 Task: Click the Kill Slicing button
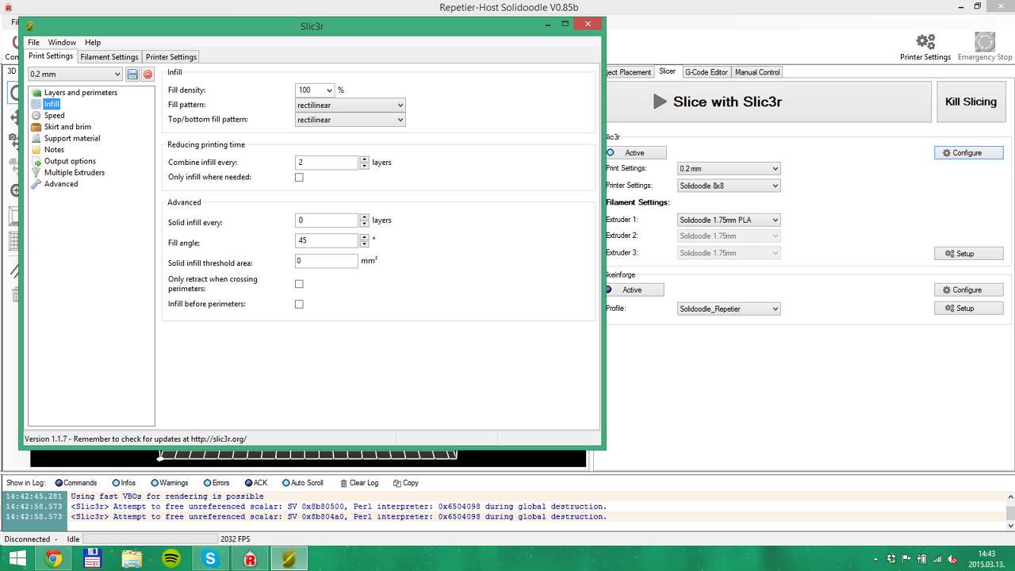[x=971, y=102]
